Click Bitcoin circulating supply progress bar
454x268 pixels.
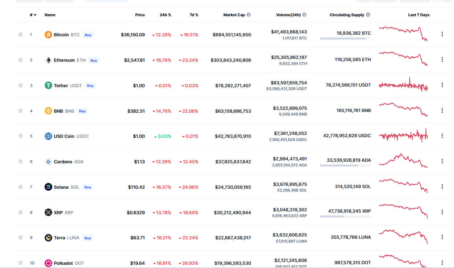click(345, 39)
